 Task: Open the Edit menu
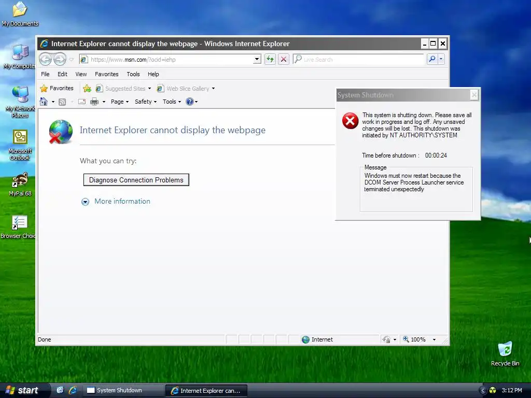point(62,74)
